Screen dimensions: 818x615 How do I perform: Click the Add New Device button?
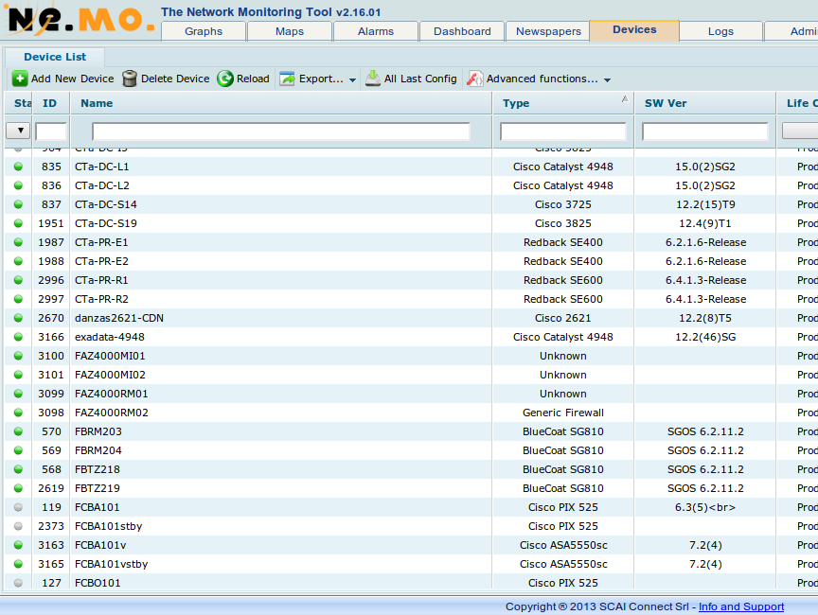click(x=63, y=79)
